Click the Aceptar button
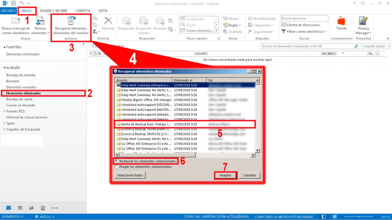 226,175
